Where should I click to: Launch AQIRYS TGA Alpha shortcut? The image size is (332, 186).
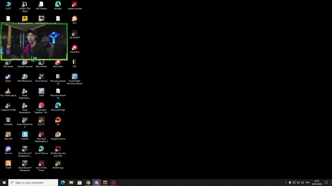point(25,7)
